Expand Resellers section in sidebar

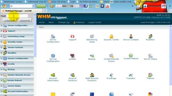click(x=2, y=53)
